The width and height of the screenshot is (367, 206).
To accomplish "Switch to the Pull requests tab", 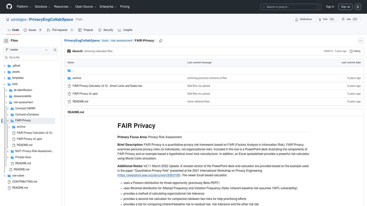I will [x=60, y=30].
